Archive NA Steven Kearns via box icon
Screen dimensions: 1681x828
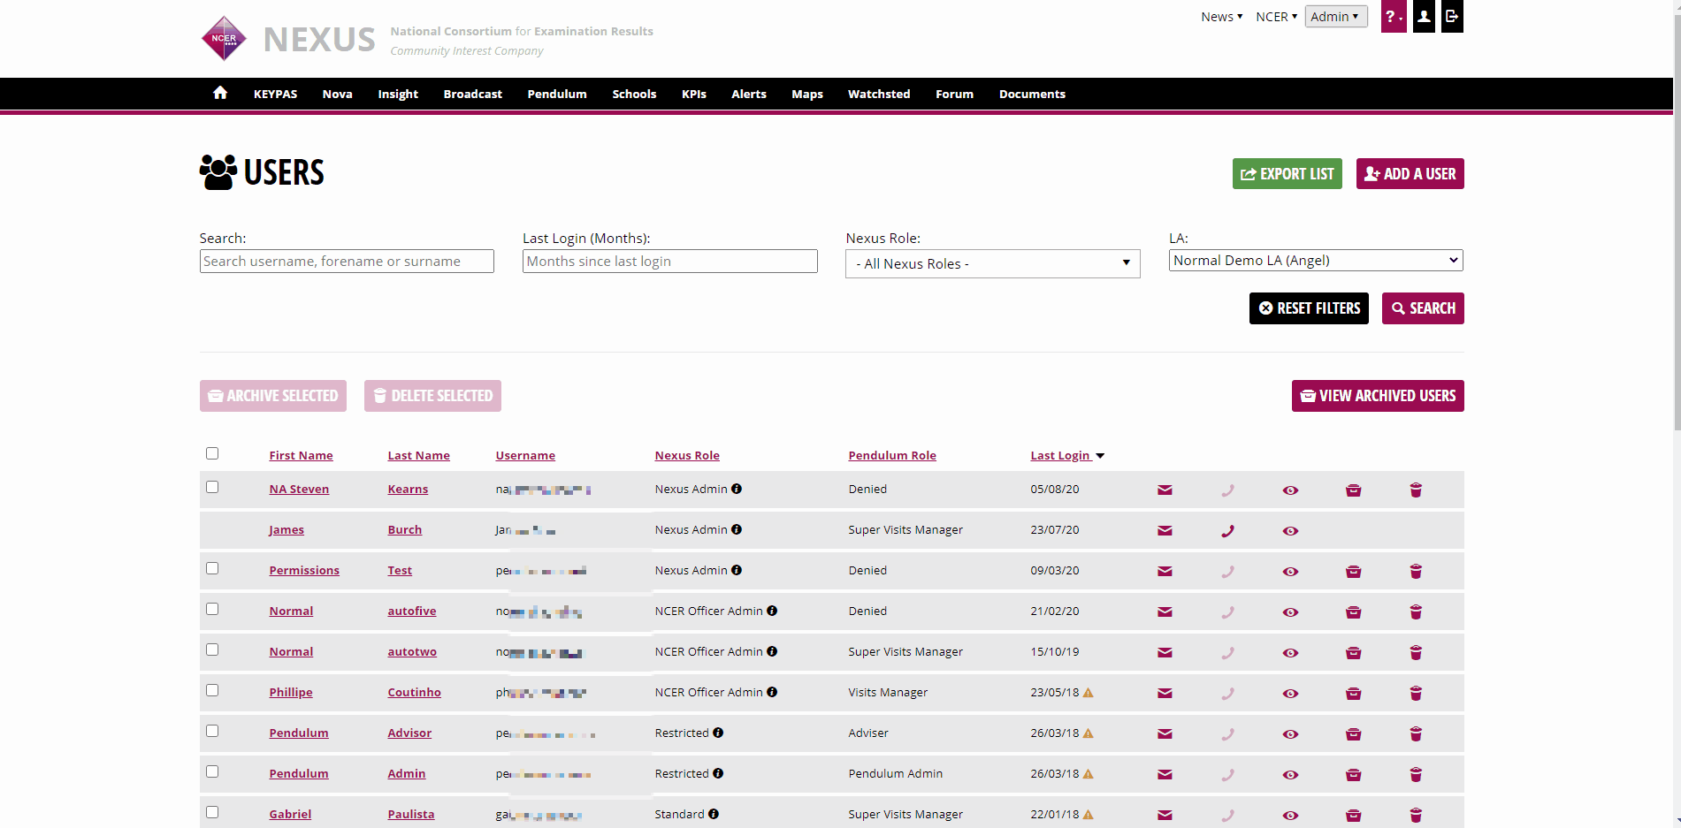(x=1353, y=490)
